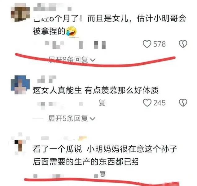Dislike the comment with 578 likes

[183, 44]
